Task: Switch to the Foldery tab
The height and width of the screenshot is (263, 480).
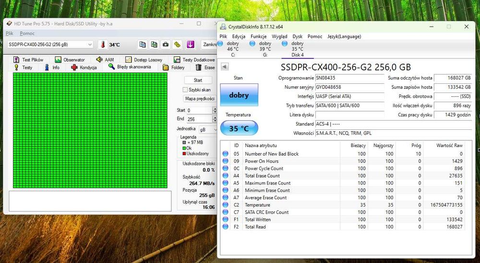Action: tap(174, 68)
